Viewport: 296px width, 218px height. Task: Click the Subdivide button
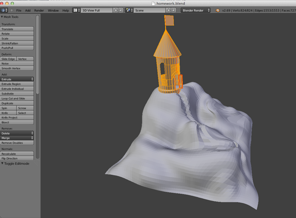click(x=17, y=93)
